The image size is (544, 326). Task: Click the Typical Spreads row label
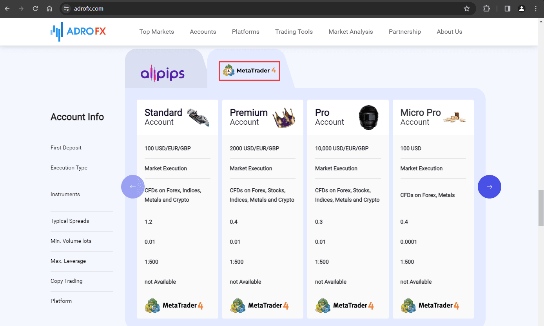[70, 221]
